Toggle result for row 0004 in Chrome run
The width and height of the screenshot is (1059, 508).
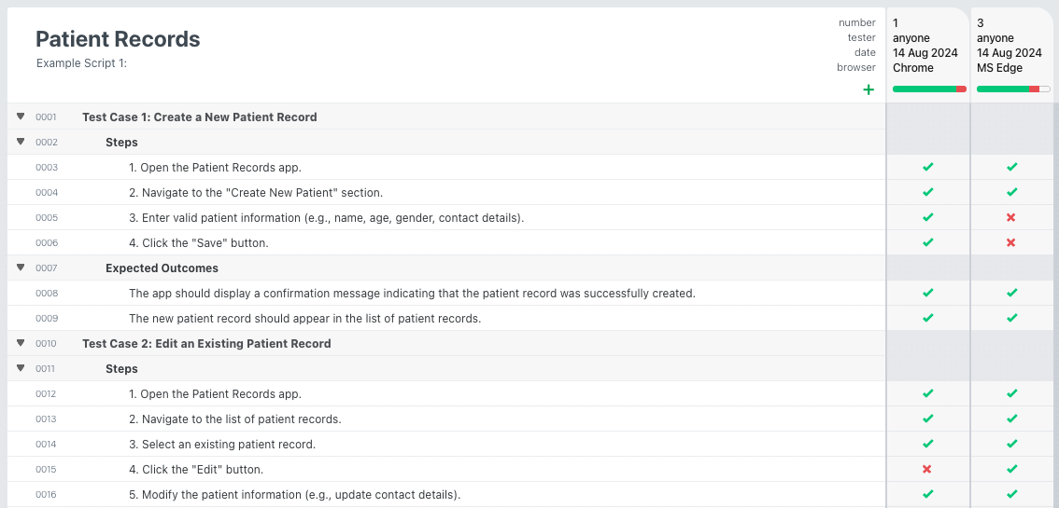(927, 193)
